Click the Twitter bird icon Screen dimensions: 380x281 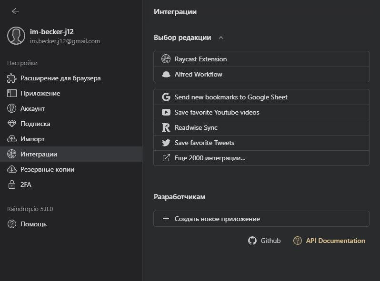[x=166, y=143]
